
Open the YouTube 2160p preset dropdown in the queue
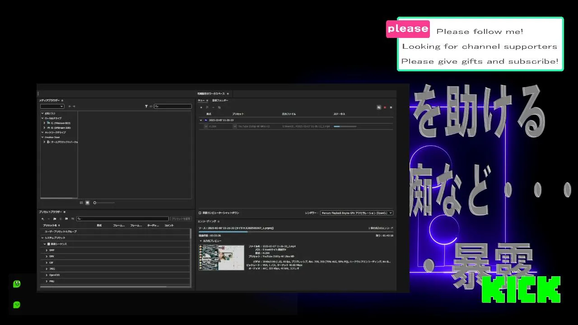pyautogui.click(x=235, y=126)
